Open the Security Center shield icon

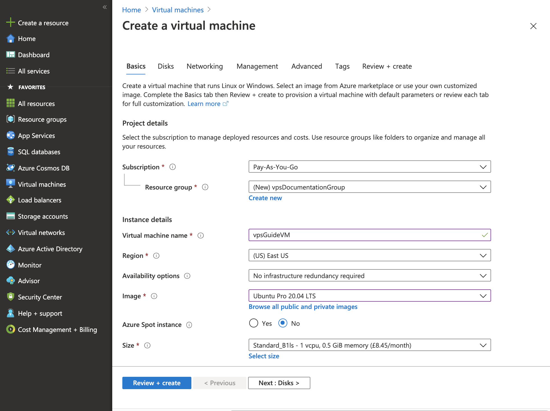point(11,297)
